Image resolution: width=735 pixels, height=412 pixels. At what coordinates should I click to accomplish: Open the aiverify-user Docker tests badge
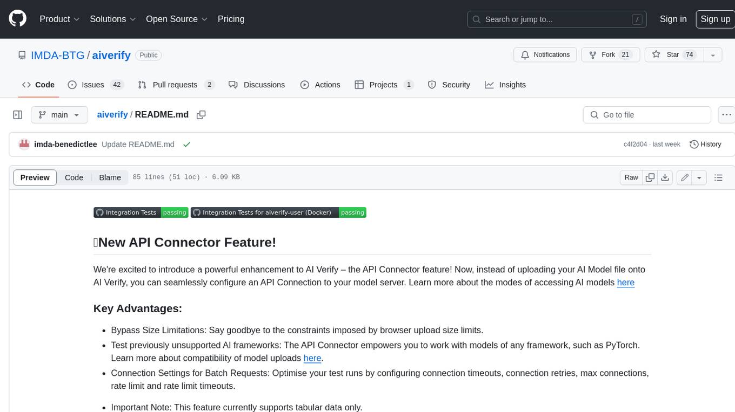278,212
